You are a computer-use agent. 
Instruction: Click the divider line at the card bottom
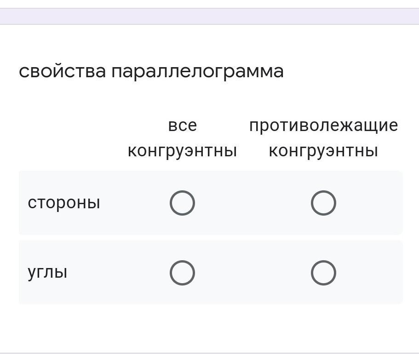pyautogui.click(x=210, y=353)
